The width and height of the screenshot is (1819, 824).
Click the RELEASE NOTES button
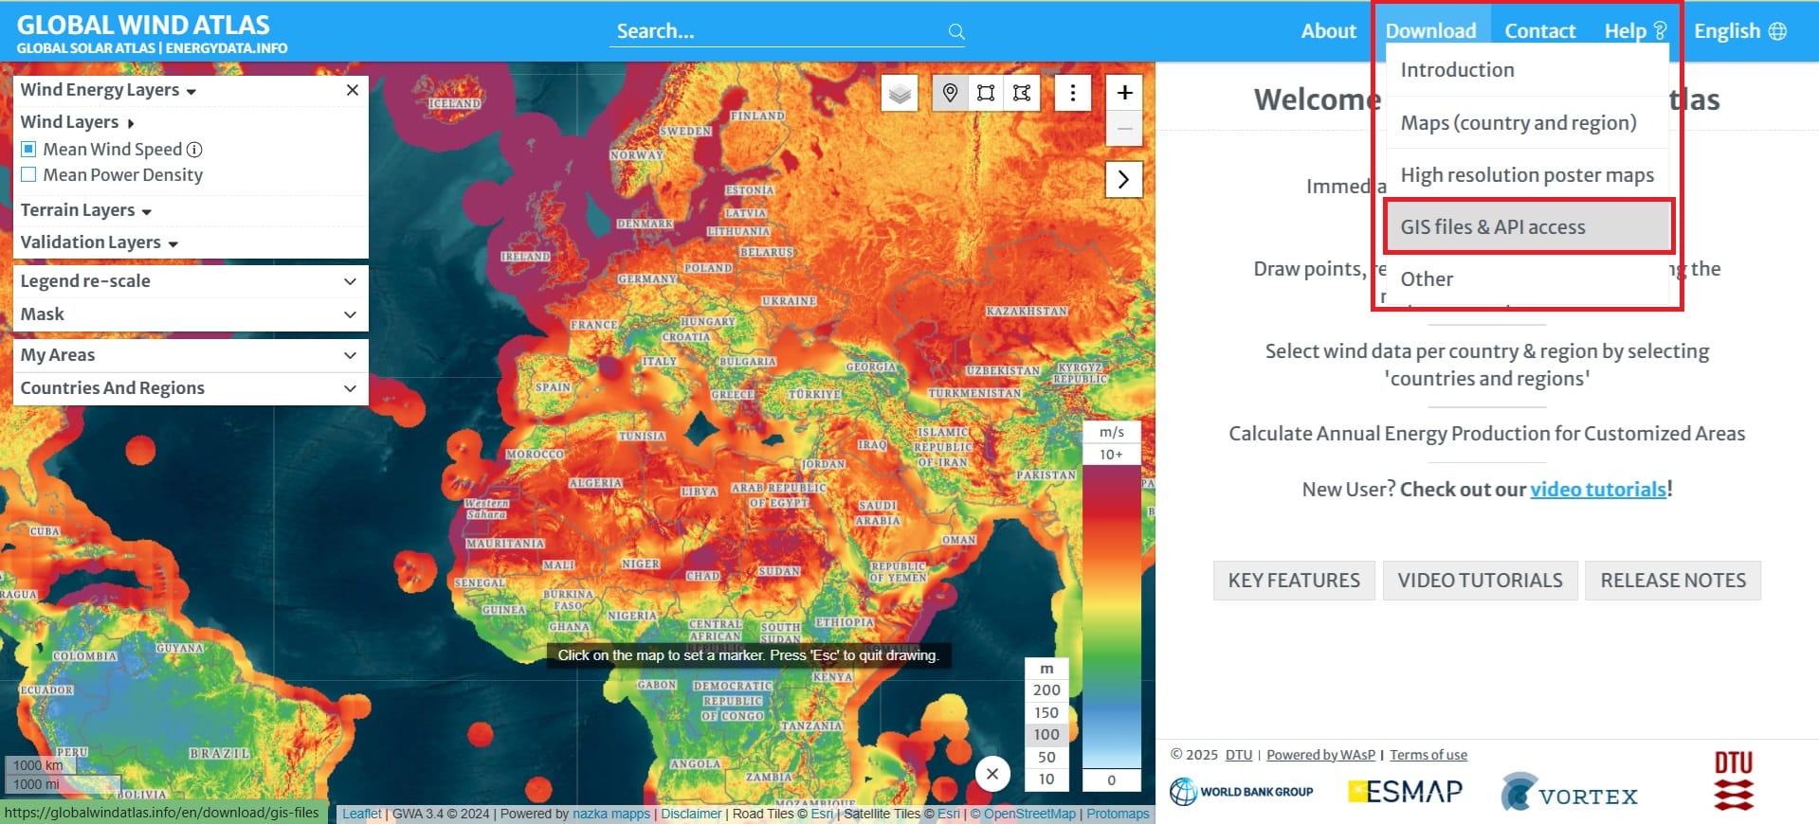(x=1673, y=581)
